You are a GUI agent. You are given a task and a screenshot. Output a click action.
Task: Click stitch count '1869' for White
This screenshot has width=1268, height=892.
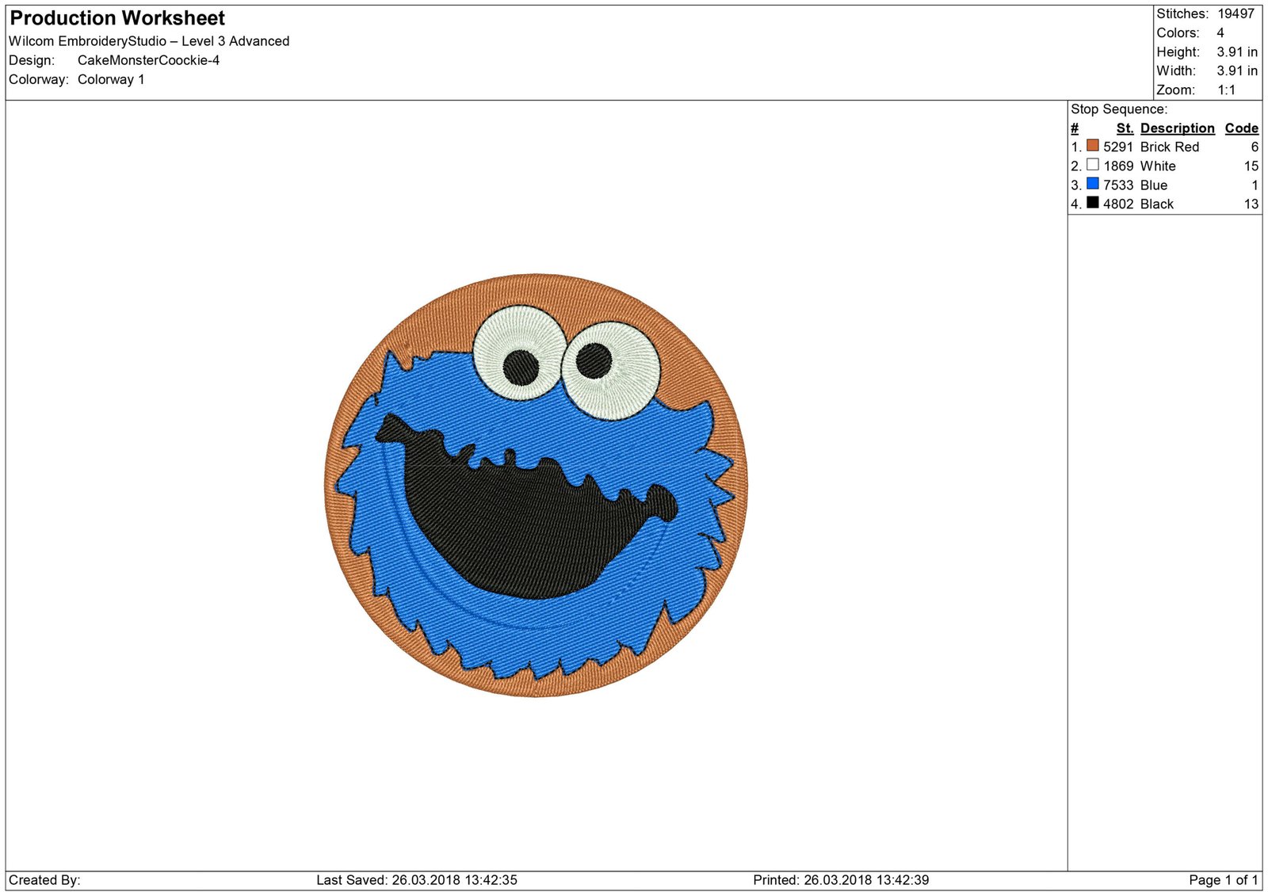[1118, 166]
